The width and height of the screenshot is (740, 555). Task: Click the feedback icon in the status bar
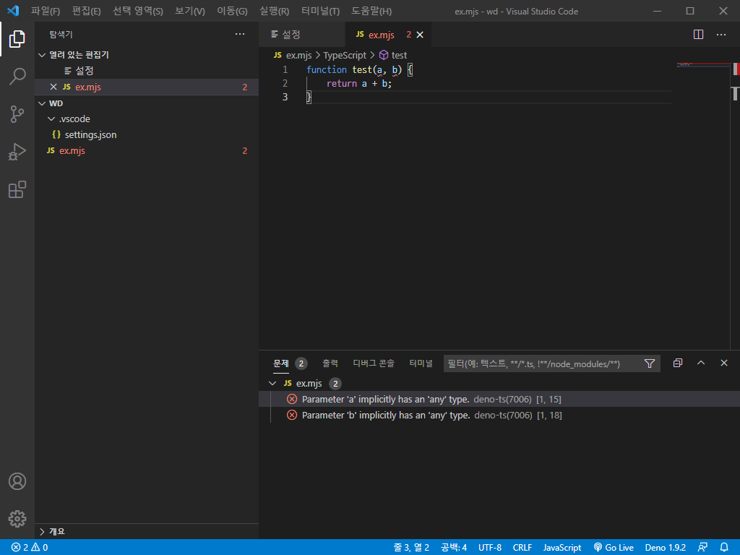[x=702, y=547]
